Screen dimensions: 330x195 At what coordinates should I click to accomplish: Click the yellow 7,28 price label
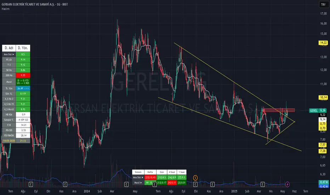pyautogui.click(x=323, y=151)
